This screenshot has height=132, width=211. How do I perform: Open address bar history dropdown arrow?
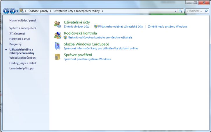[175, 11]
